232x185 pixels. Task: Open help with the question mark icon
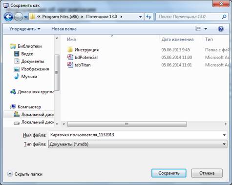coord(221,29)
